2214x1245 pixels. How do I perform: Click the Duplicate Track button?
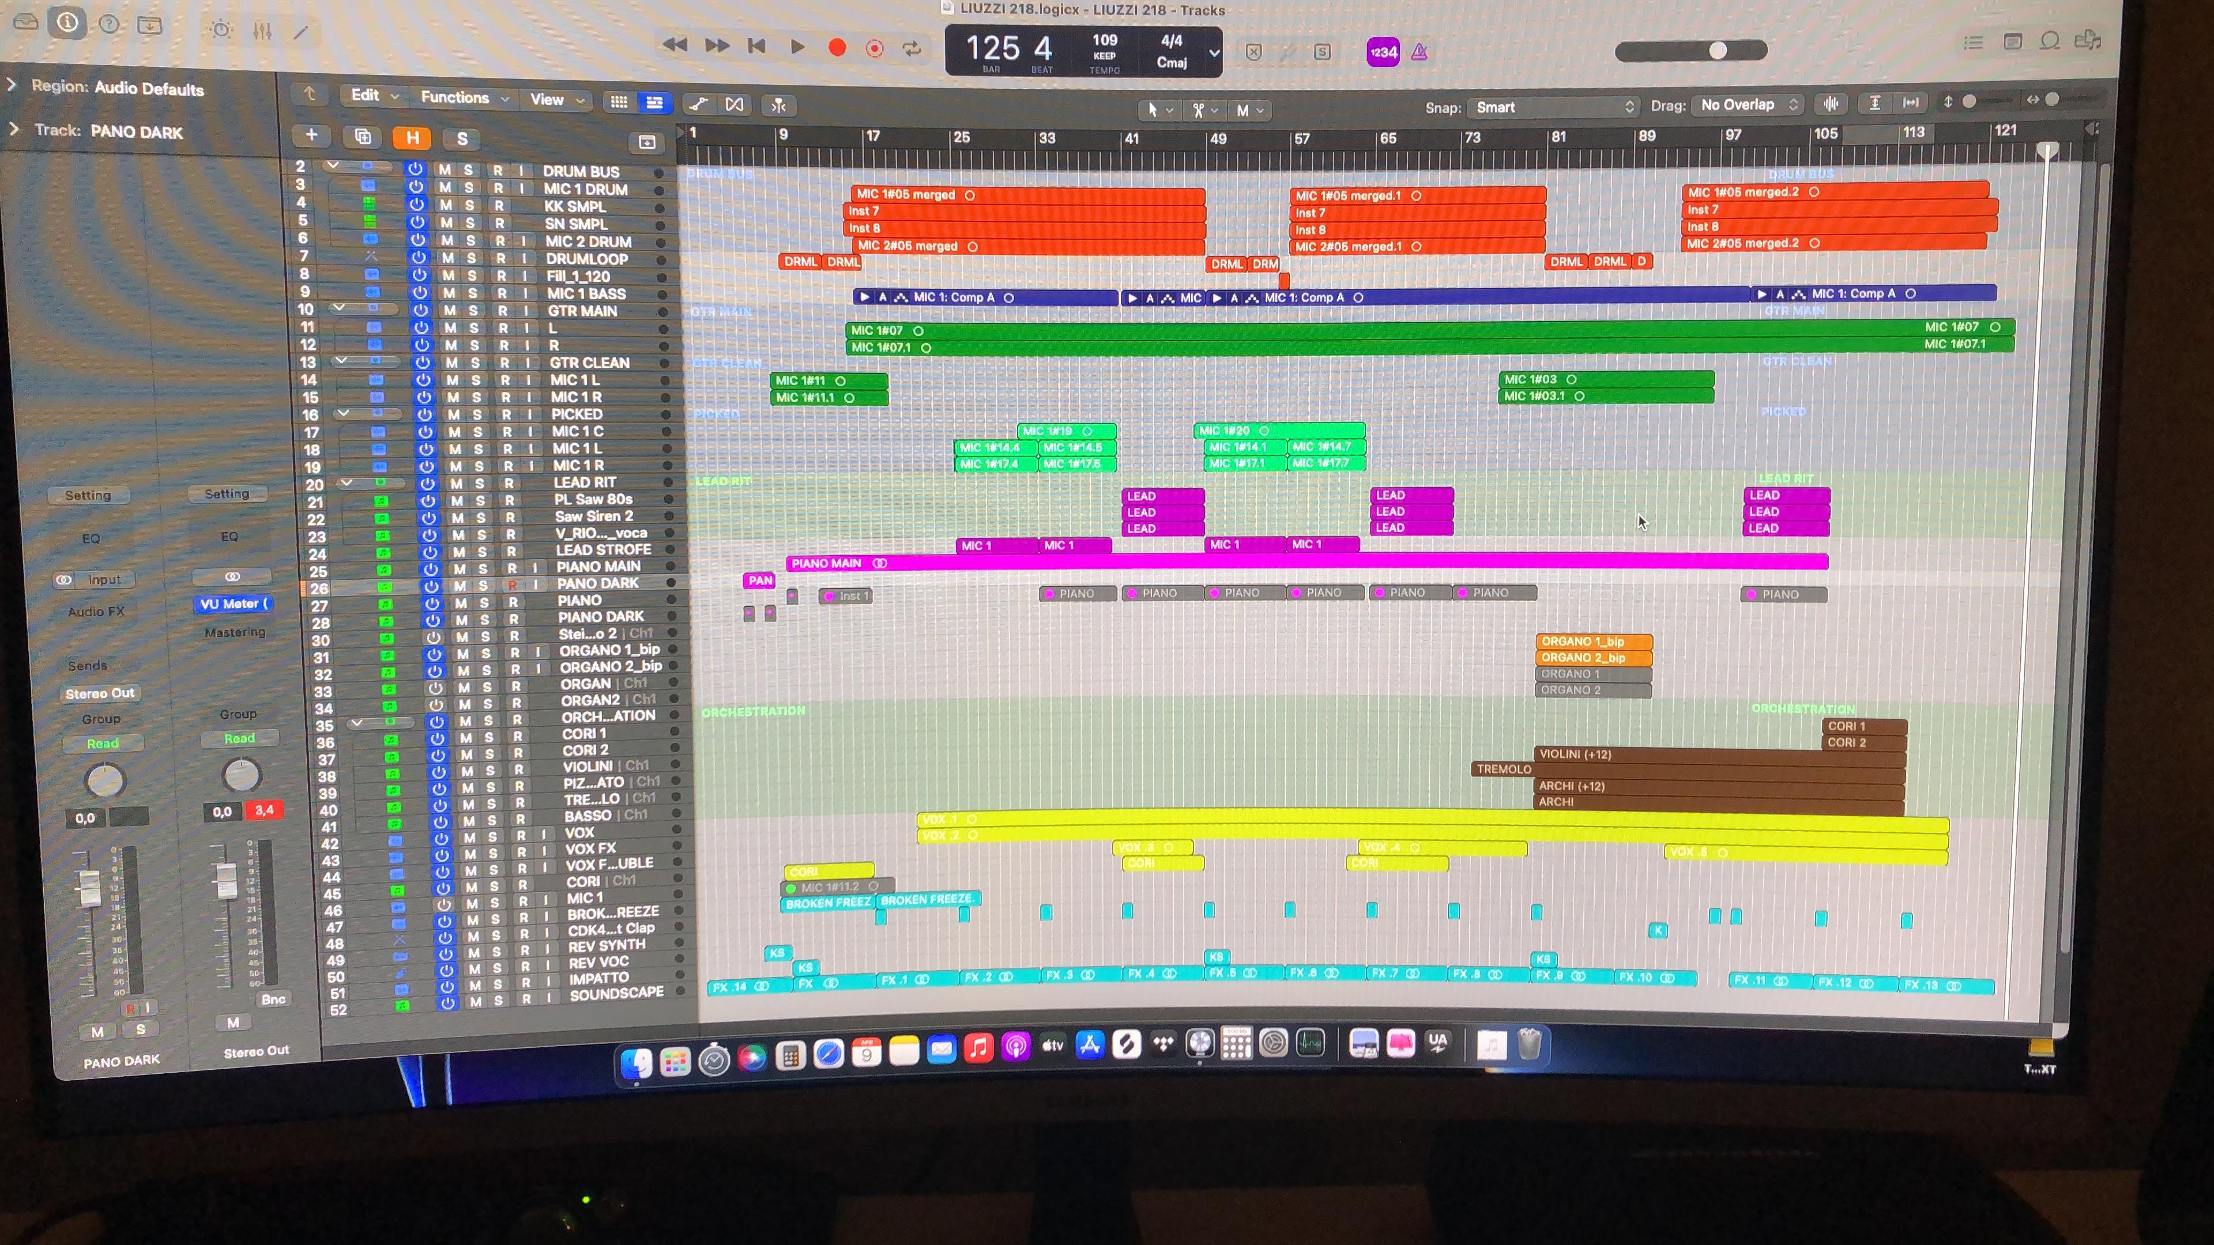pos(363,137)
